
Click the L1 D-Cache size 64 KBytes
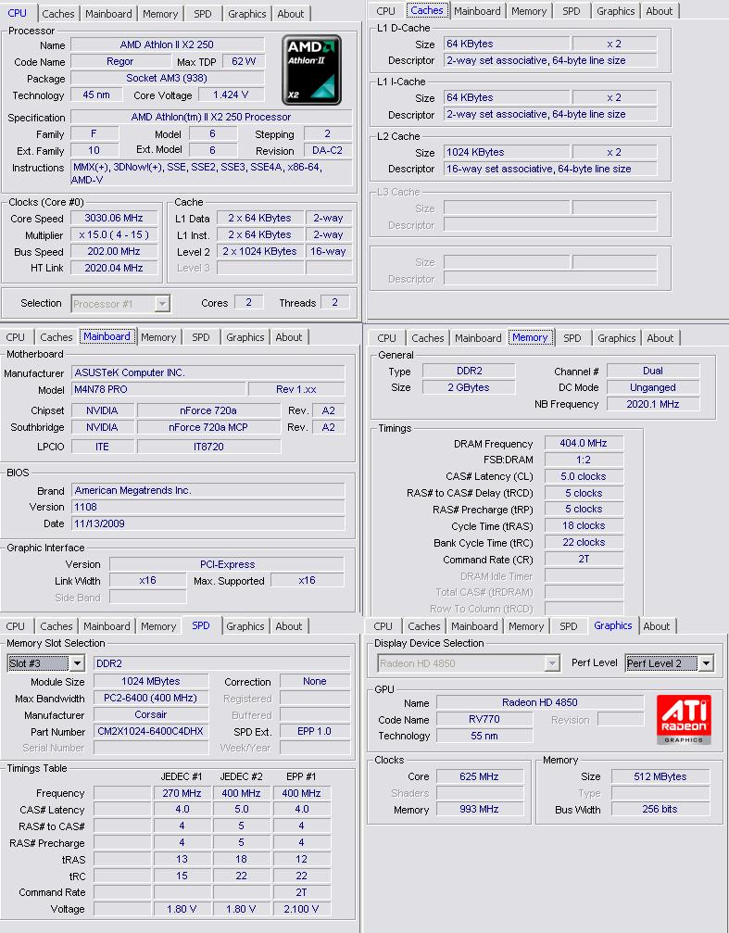[x=507, y=44]
